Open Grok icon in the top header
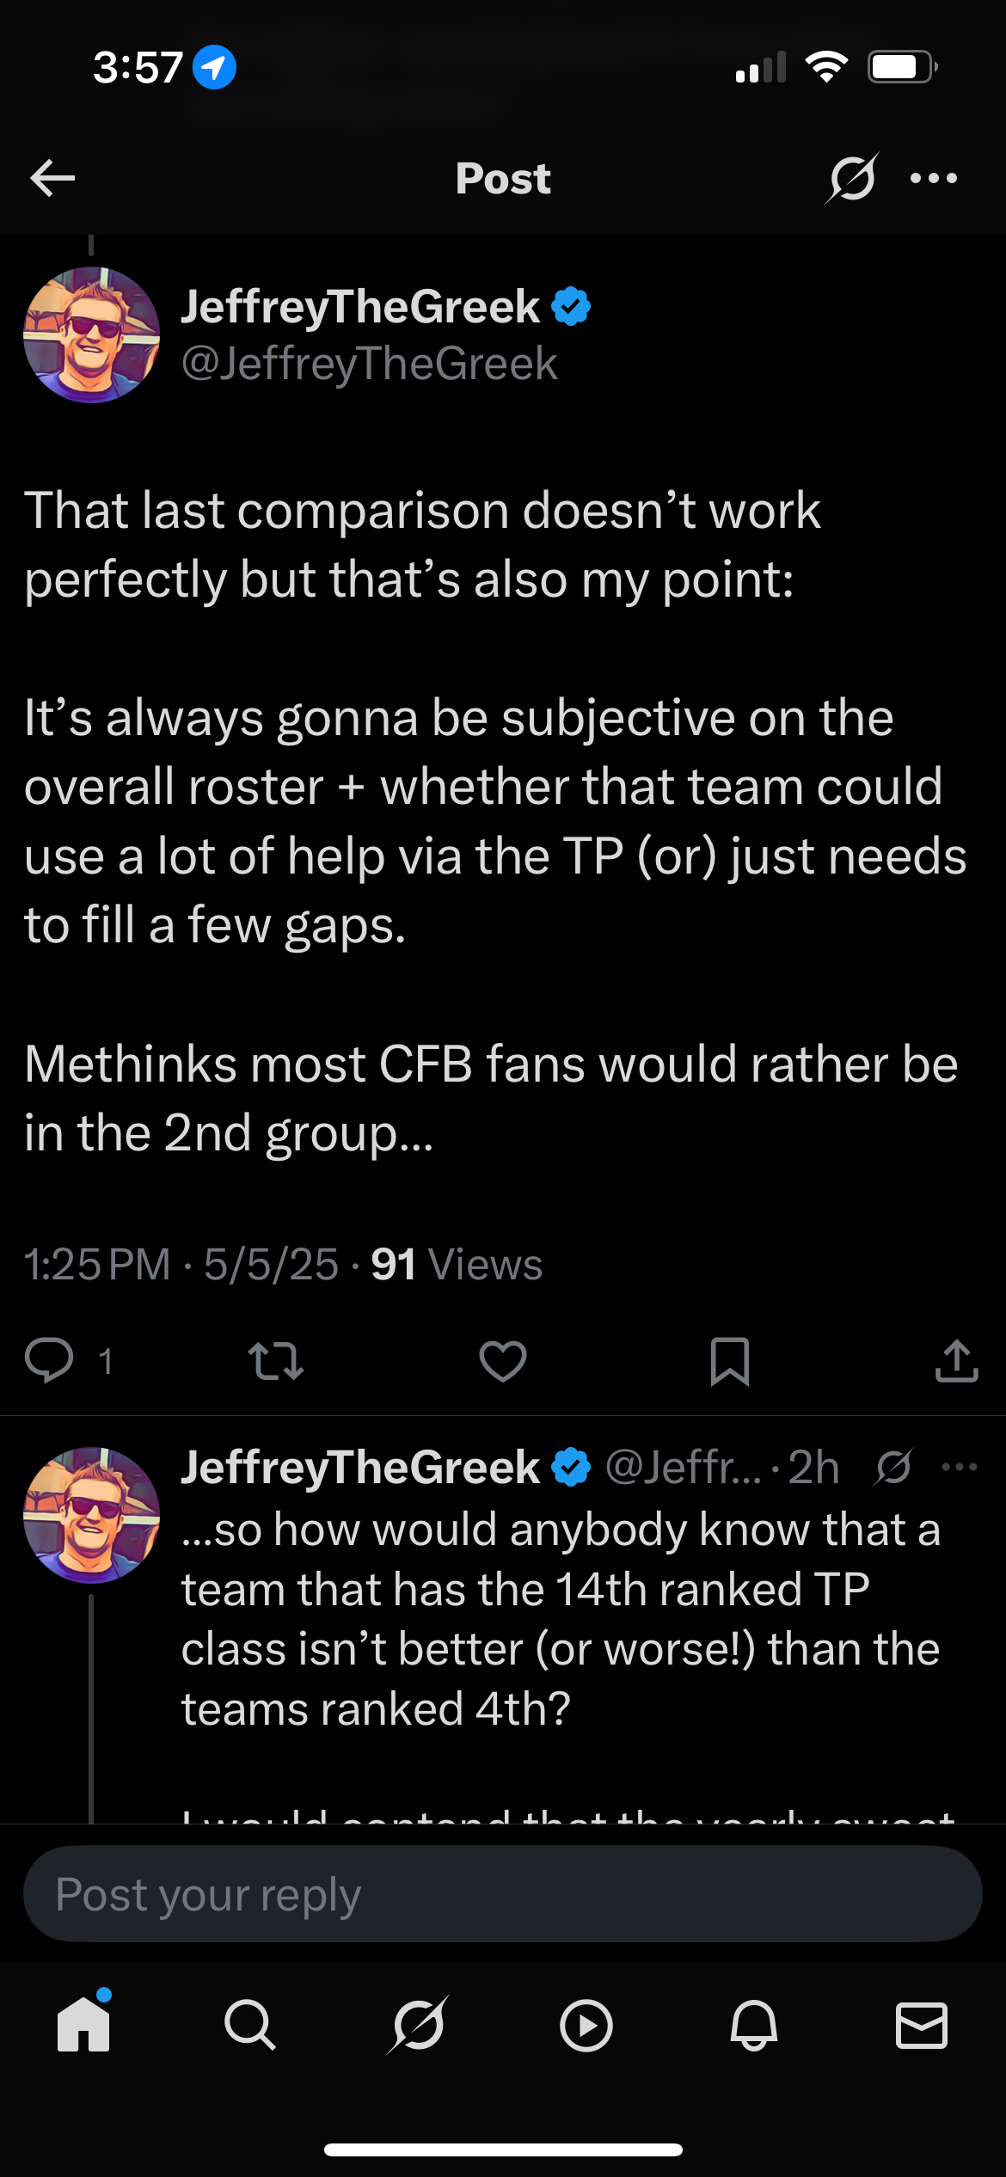This screenshot has height=2177, width=1006. click(851, 178)
